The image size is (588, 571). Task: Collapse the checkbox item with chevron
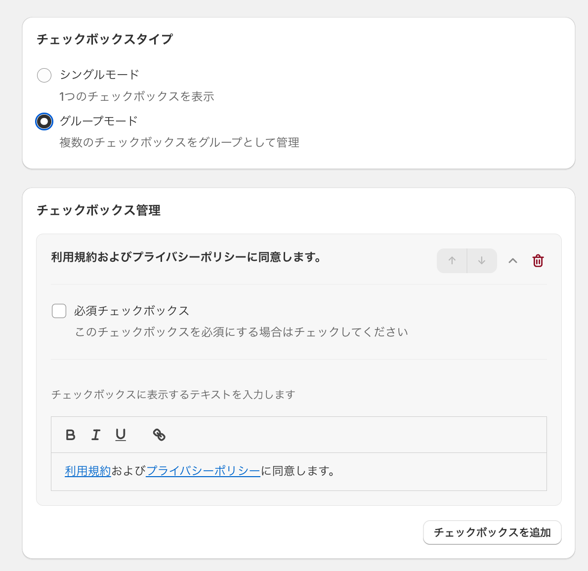tap(513, 261)
